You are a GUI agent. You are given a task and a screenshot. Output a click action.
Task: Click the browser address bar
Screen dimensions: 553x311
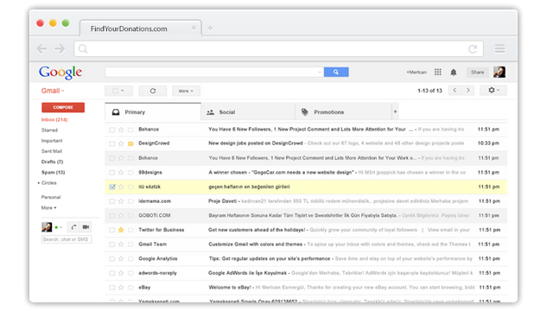click(x=278, y=48)
